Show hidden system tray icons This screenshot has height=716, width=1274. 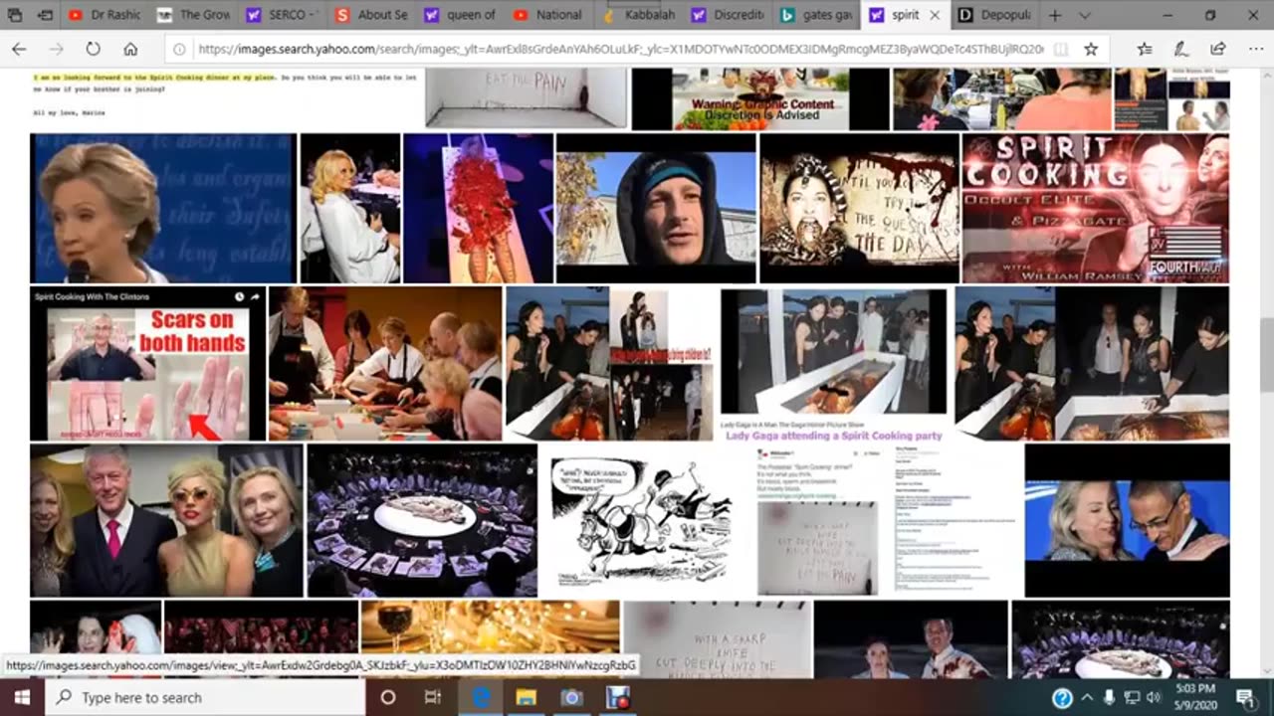pyautogui.click(x=1088, y=697)
